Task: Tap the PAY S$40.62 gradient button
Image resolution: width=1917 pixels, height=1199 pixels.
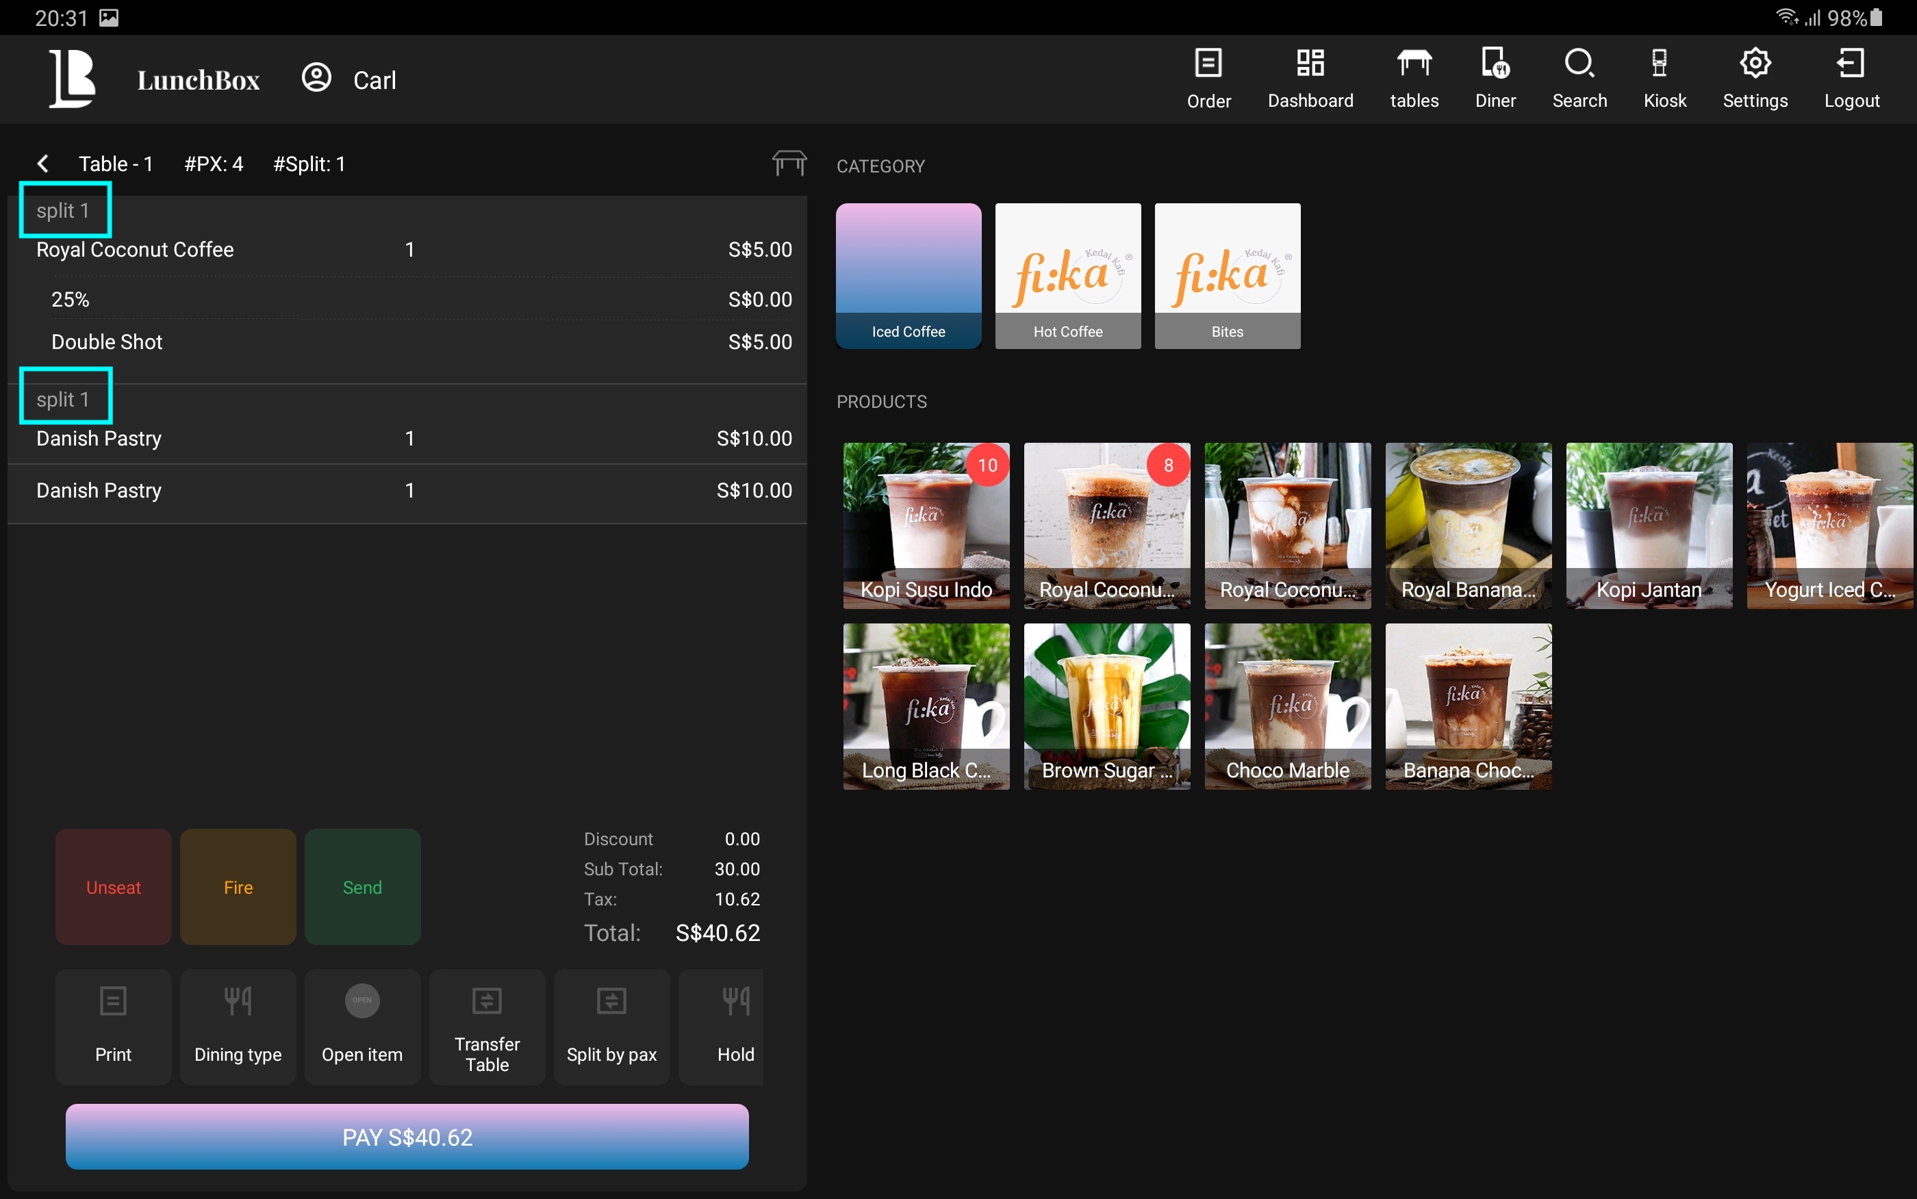Action: click(x=407, y=1136)
